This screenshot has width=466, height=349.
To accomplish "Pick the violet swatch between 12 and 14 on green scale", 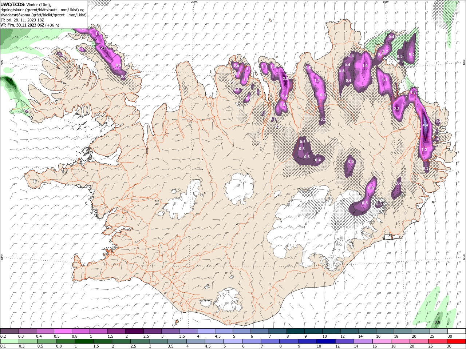I will [344, 341].
